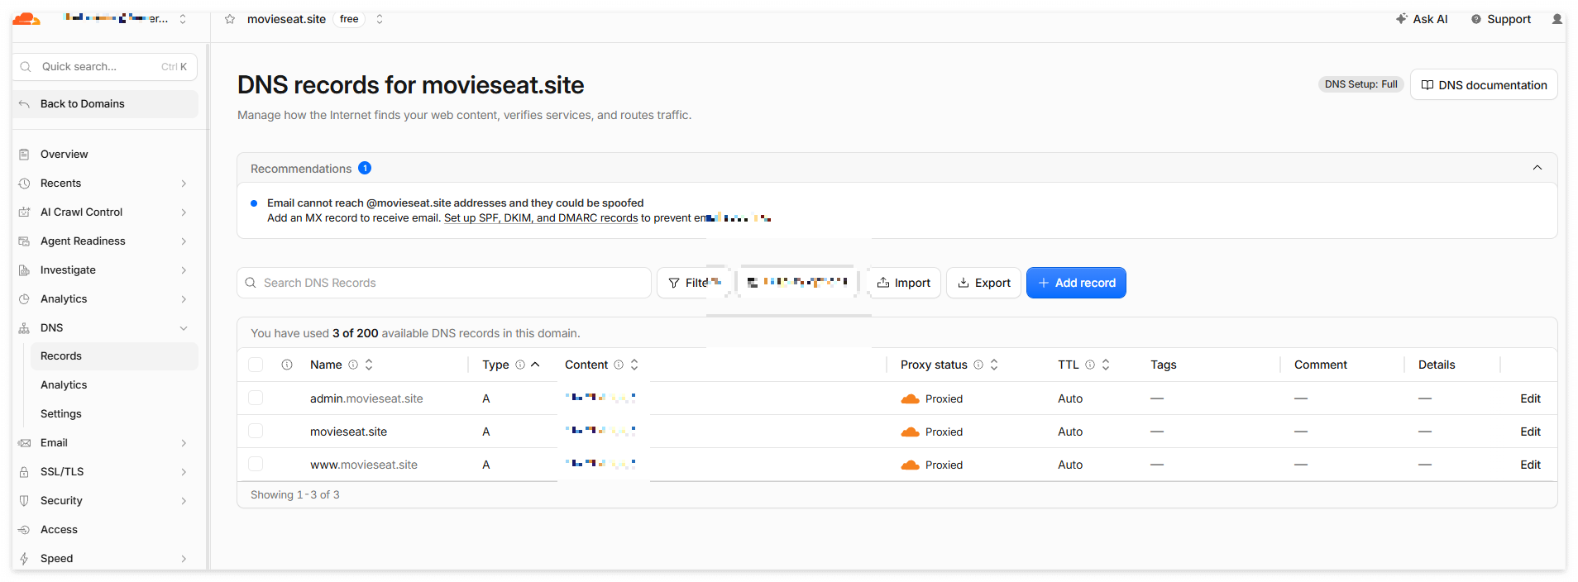The image size is (1578, 582).
Task: Select the www.movieseat.site record checkbox
Action: click(256, 465)
